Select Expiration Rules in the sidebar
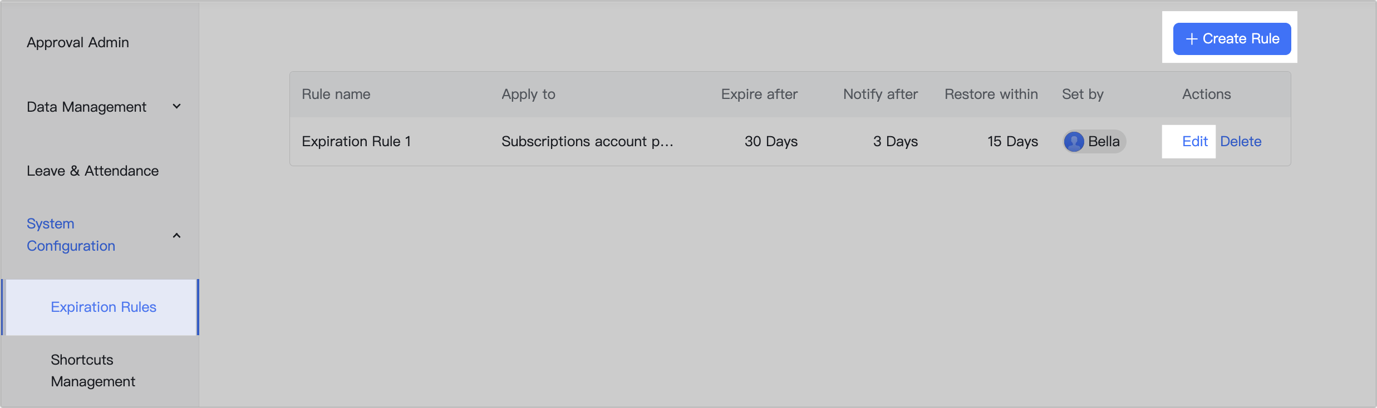Screen dimensions: 1377x408 (103, 307)
